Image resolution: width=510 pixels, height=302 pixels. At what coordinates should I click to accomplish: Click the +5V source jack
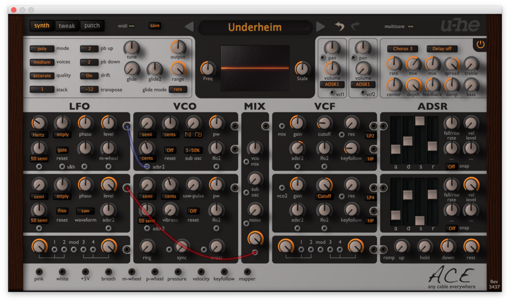(85, 272)
